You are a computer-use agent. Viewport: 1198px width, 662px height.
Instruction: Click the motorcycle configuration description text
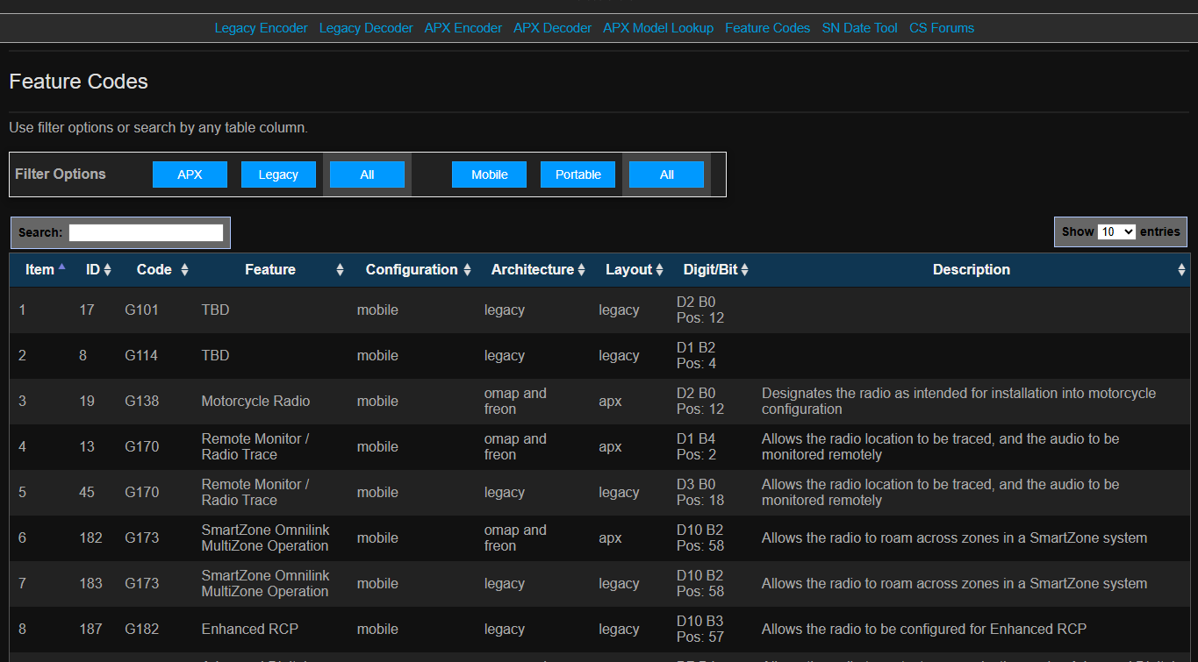point(958,402)
